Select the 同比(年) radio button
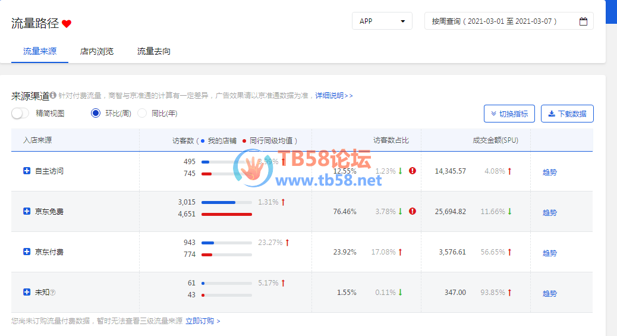 (142, 114)
